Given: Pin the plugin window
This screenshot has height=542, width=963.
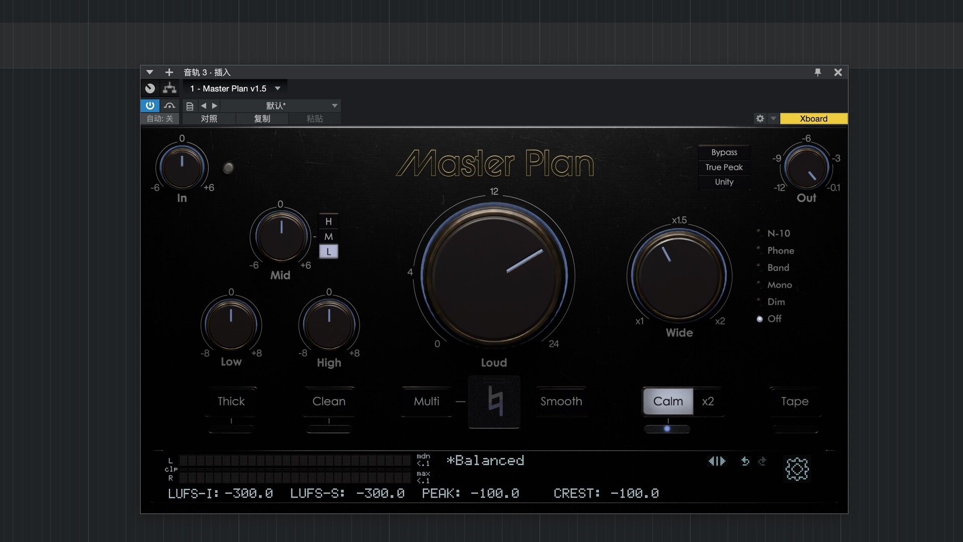Looking at the screenshot, I should 818,72.
